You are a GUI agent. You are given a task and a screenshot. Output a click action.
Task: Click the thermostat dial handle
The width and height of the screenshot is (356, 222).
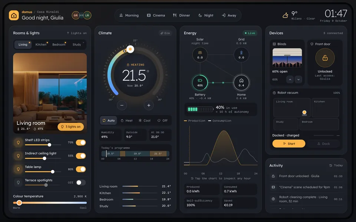click(x=130, y=49)
